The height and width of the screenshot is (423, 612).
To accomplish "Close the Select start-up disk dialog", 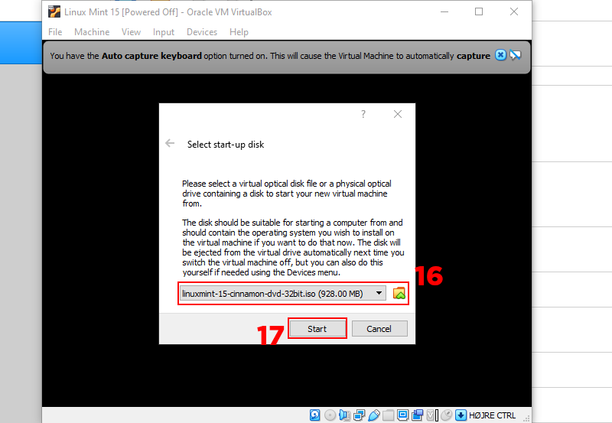I will tap(398, 114).
